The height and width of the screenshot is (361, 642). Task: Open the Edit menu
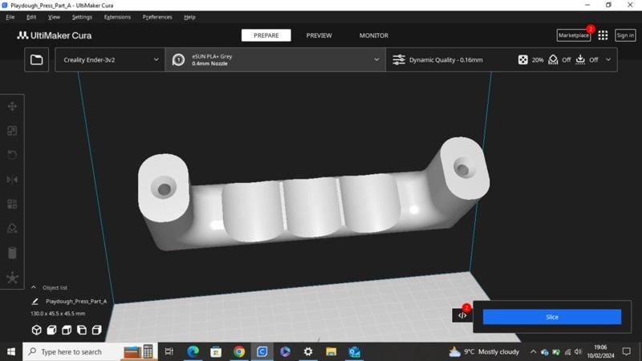point(31,17)
